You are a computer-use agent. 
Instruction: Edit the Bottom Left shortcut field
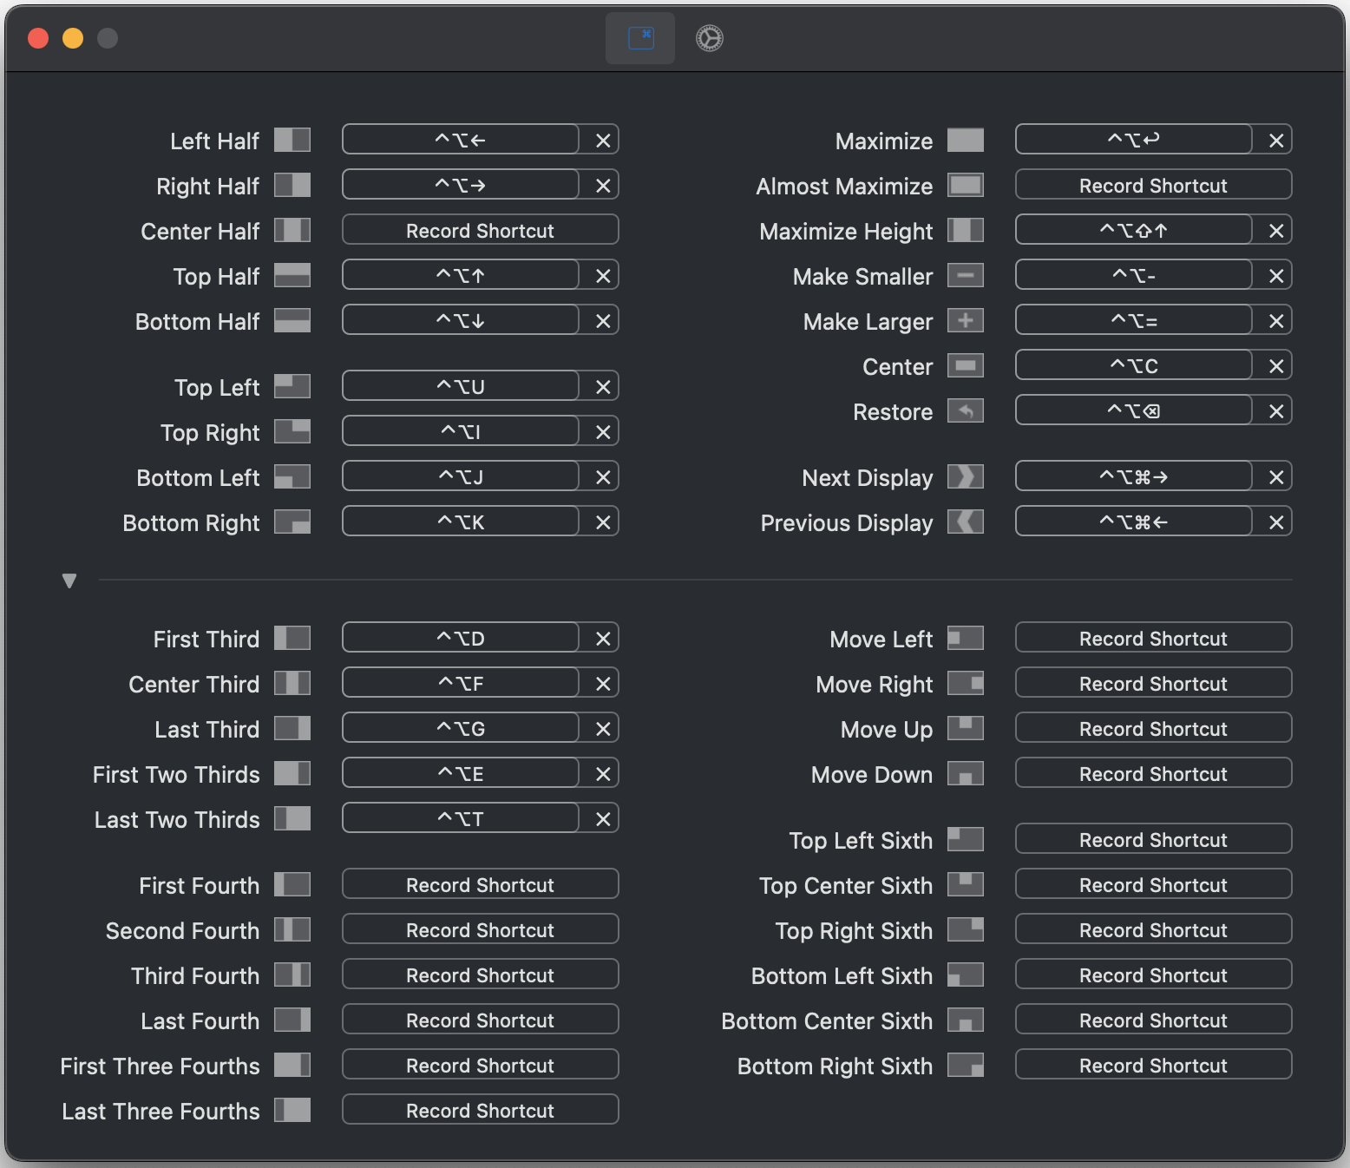(461, 476)
